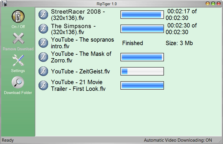Click the Flash icon for 21 Movie Trailer

coord(43,86)
